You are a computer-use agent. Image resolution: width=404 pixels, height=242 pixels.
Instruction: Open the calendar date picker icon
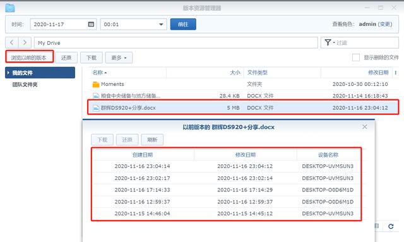coord(91,24)
